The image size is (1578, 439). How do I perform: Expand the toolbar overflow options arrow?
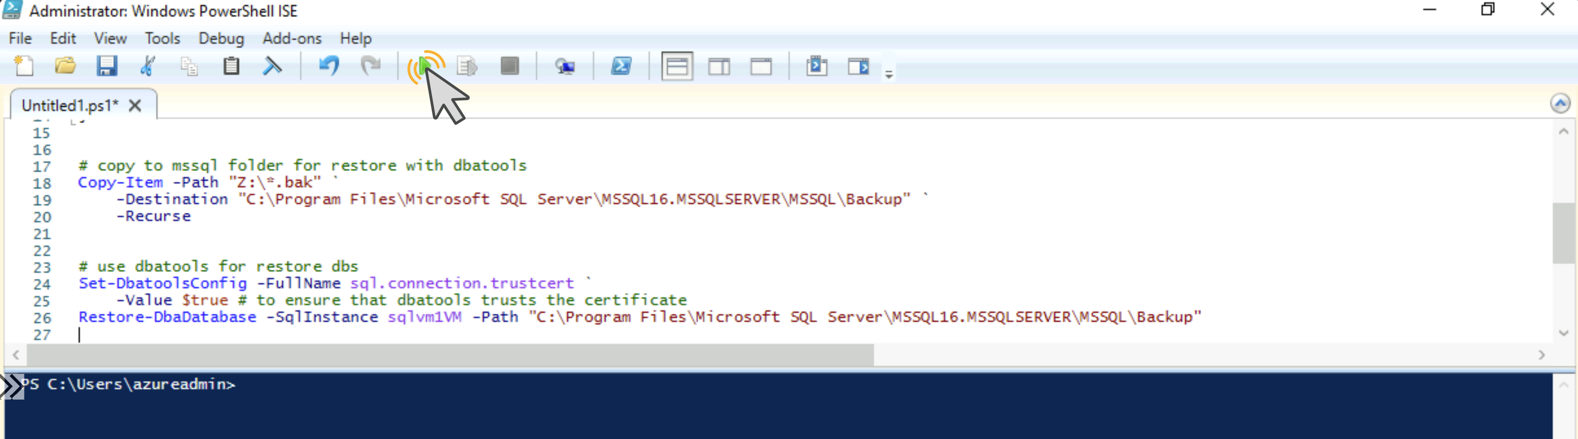(x=889, y=74)
